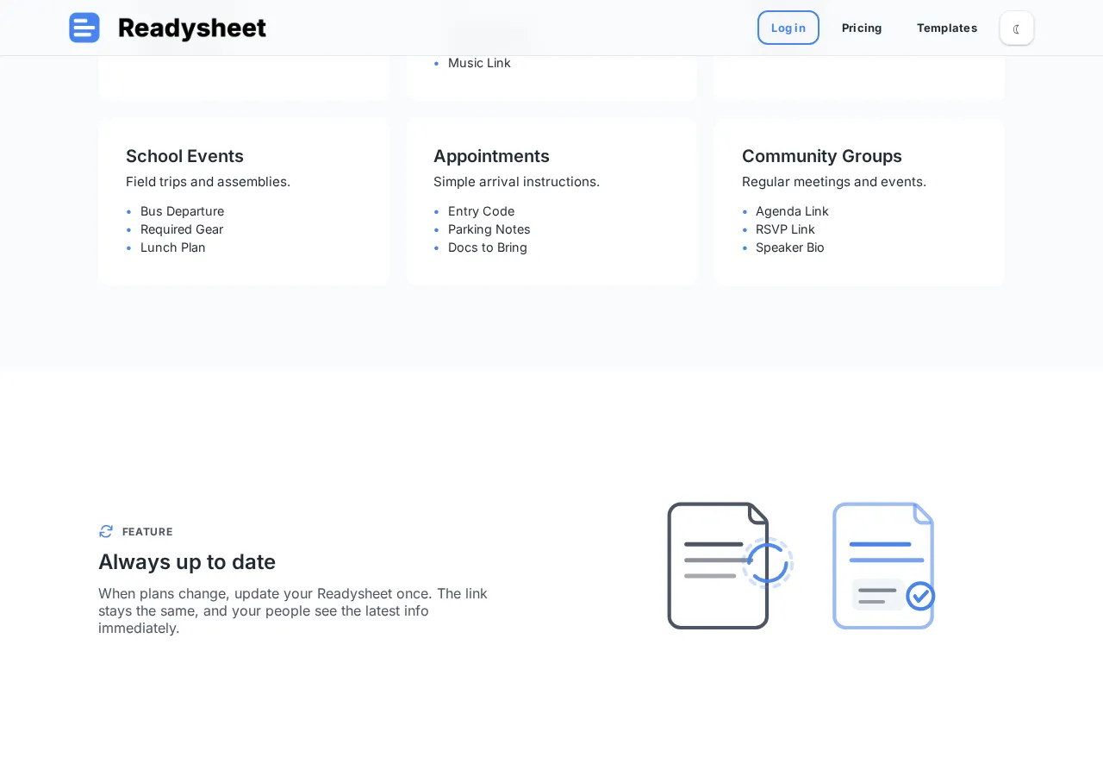Screen dimensions: 1103x776
Task: Click the FEATURE label
Action: pos(147,532)
